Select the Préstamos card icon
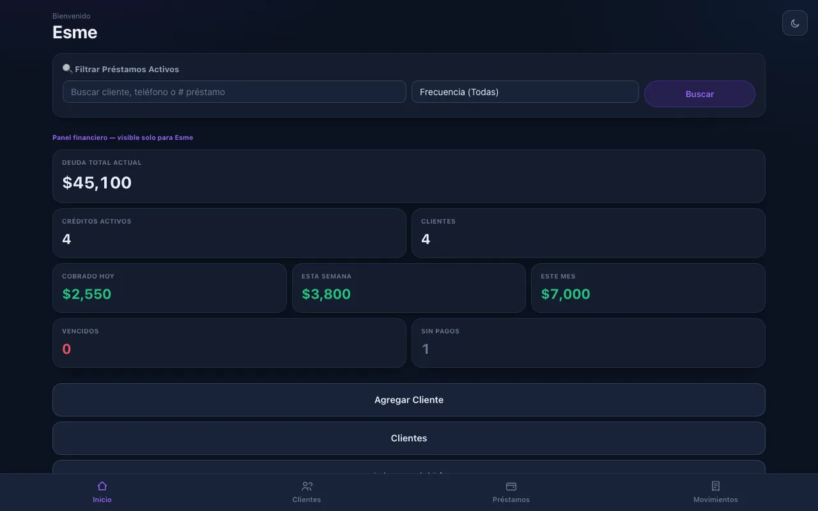The width and height of the screenshot is (818, 511). pyautogui.click(x=511, y=486)
